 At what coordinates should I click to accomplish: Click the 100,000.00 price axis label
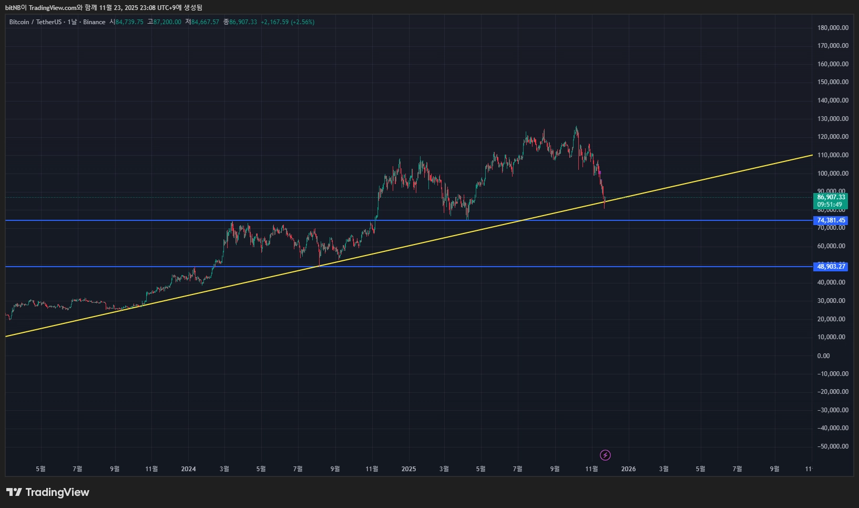(833, 174)
